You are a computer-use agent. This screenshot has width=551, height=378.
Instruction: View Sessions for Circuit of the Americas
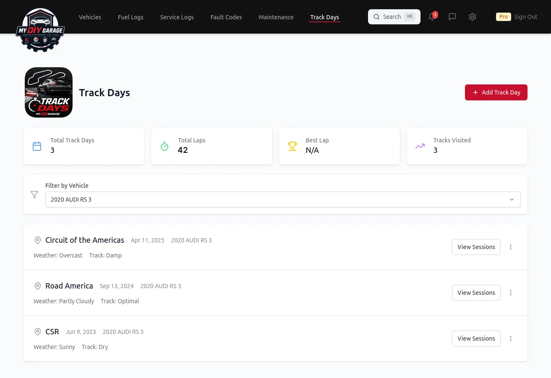click(x=476, y=247)
